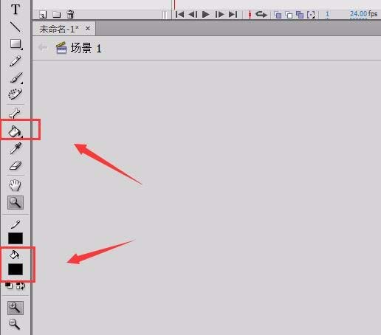Select the Hand tool
Screen dimensions: 381x335
point(15,185)
